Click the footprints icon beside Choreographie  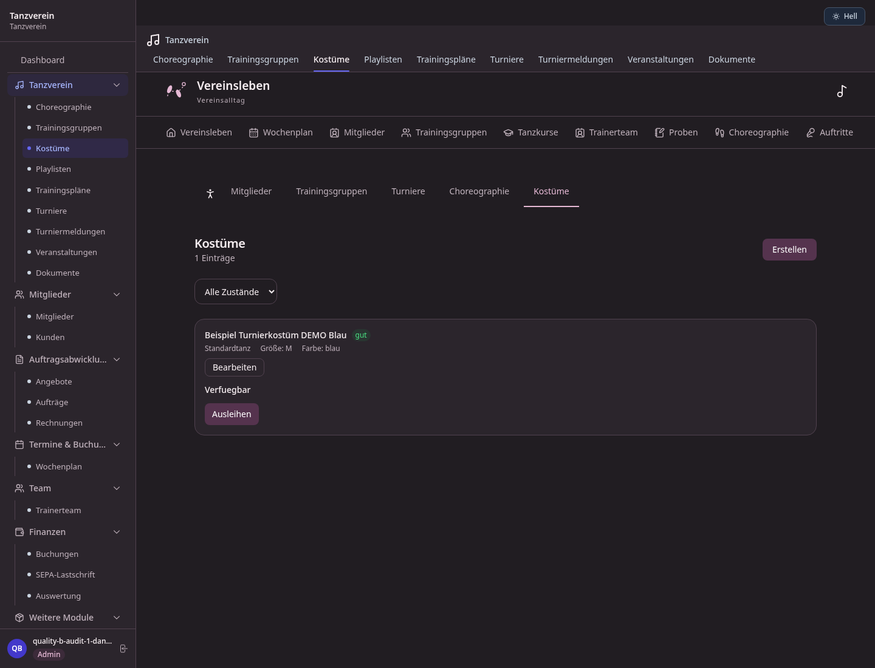[x=719, y=132]
